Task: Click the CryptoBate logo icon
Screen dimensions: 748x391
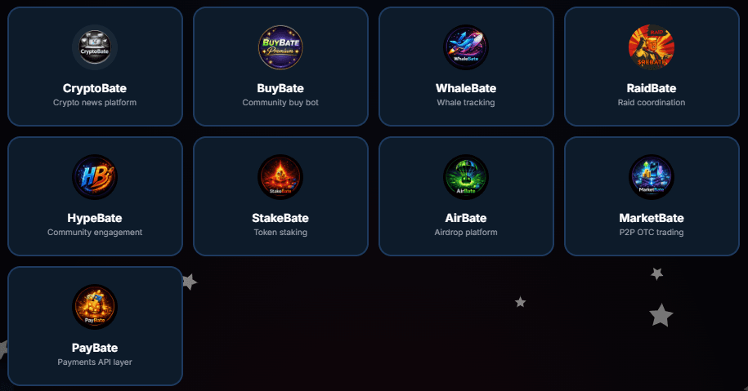Action: pos(95,47)
